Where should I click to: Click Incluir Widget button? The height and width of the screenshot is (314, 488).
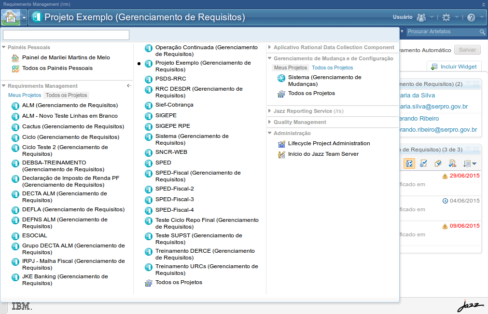pos(454,67)
